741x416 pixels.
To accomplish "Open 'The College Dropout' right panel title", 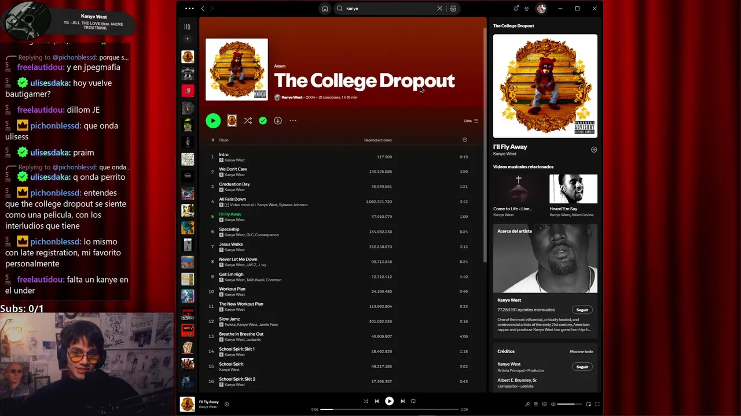I will pyautogui.click(x=513, y=26).
